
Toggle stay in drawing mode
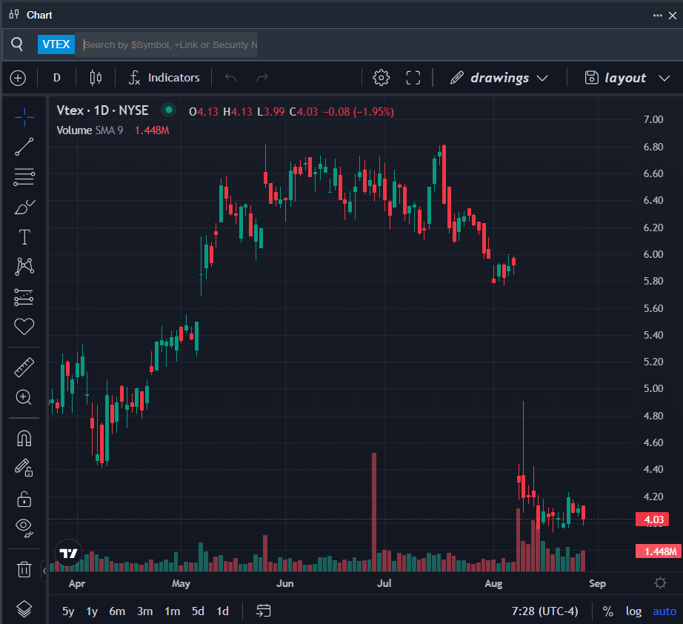point(24,468)
